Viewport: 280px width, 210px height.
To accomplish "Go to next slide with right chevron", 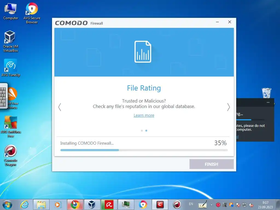I will tap(228, 107).
